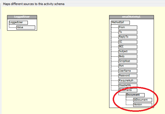Click the ReplyTo schema node
Screen dimensions: 165x114
pyautogui.click(x=128, y=37)
